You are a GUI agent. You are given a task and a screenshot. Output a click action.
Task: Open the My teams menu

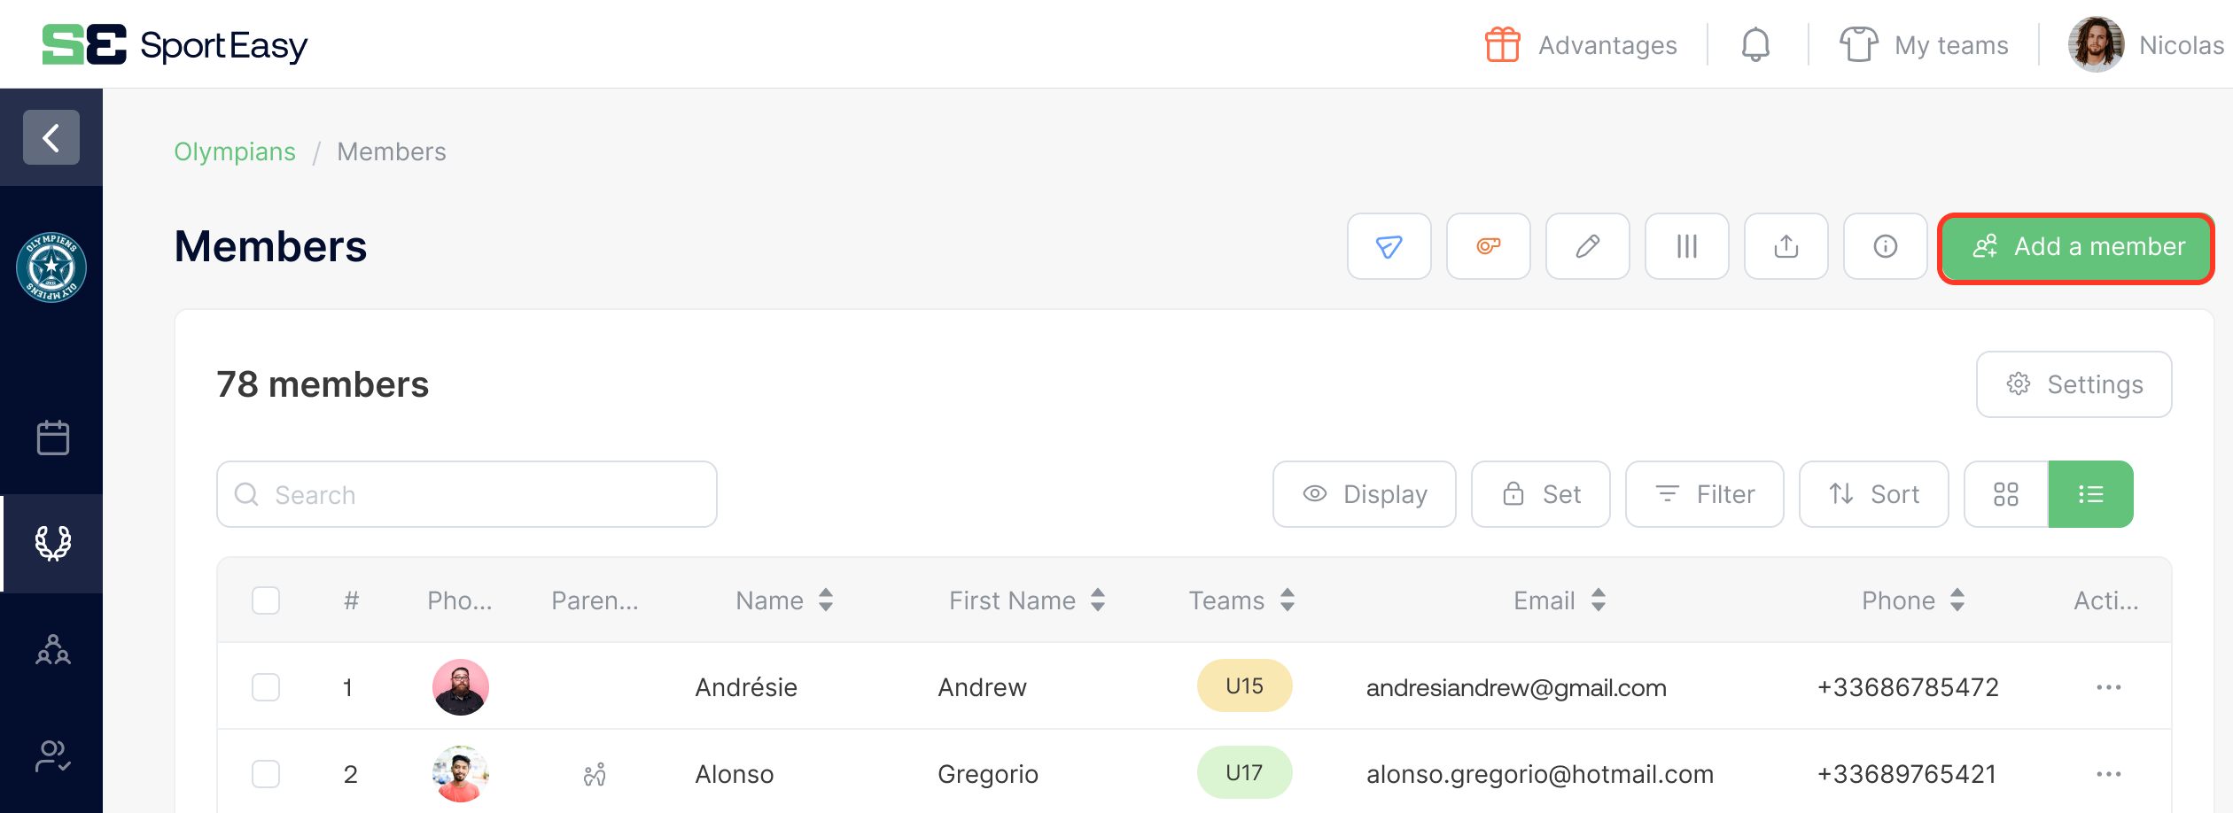[x=1925, y=43]
